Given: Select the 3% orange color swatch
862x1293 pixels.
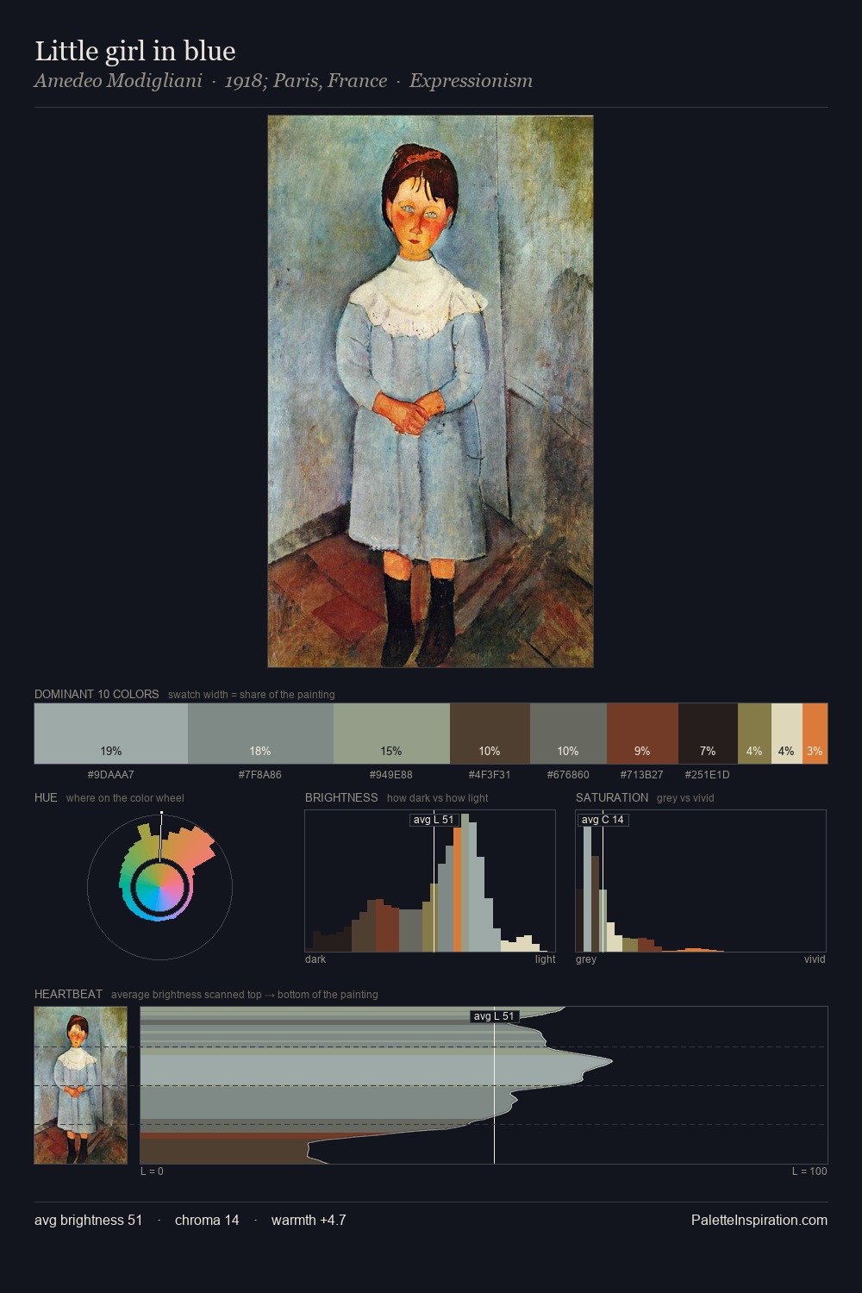Looking at the screenshot, I should point(815,734).
